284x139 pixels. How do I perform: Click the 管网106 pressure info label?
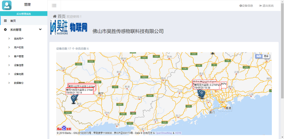79,91
